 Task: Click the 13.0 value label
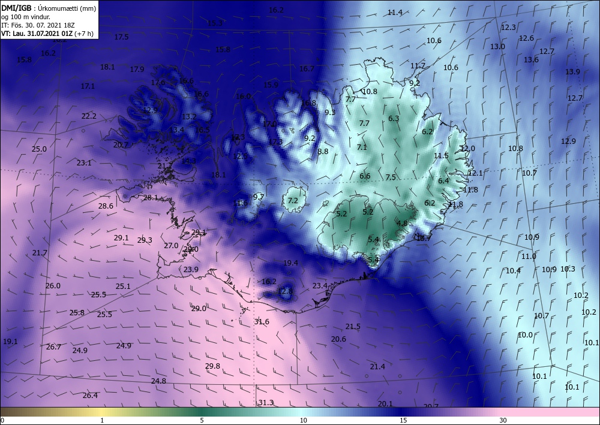coord(498,47)
